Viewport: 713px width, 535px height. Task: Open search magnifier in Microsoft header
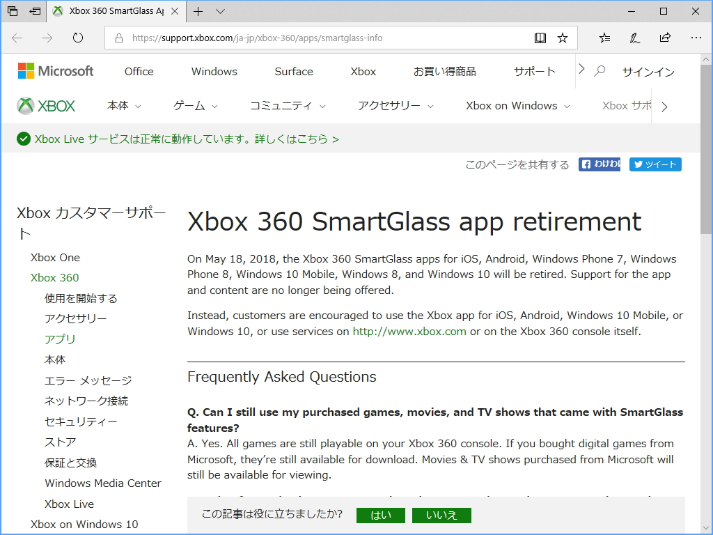point(600,70)
